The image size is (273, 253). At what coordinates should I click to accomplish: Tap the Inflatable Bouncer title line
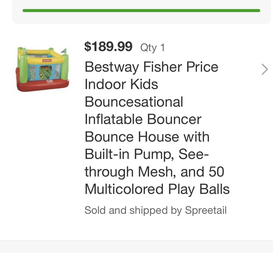point(143,119)
